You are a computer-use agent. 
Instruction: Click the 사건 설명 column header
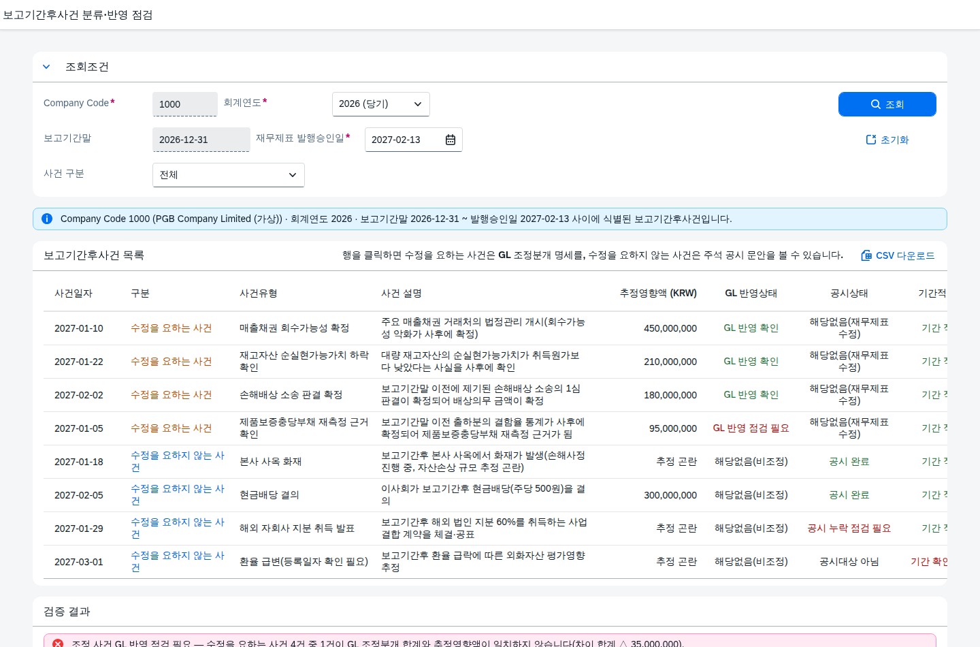(402, 294)
